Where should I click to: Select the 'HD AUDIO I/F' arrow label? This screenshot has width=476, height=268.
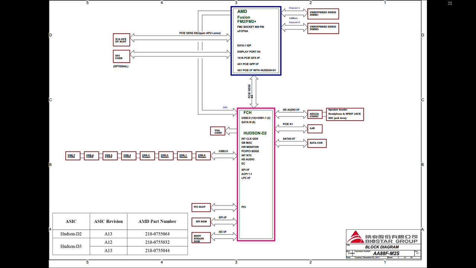(291, 110)
